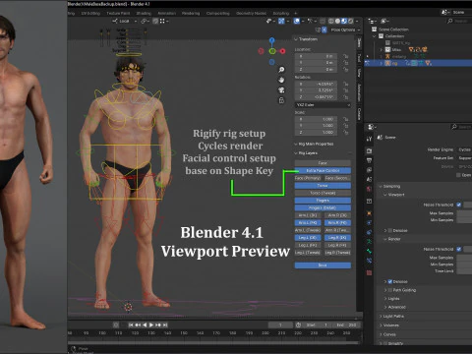Open the View Layer properties tab icon
This screenshot has height=354, width=472.
pyautogui.click(x=369, y=170)
